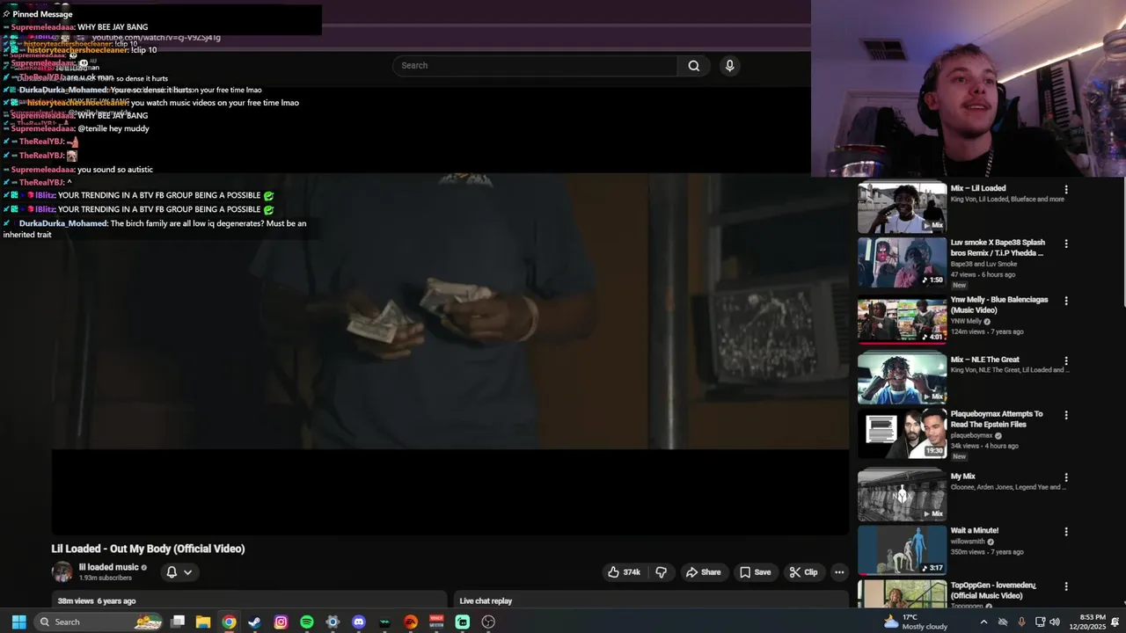Viewport: 1126px width, 633px height.
Task: Open options menu for Mix – Lil Loaded
Action: pos(1066,189)
